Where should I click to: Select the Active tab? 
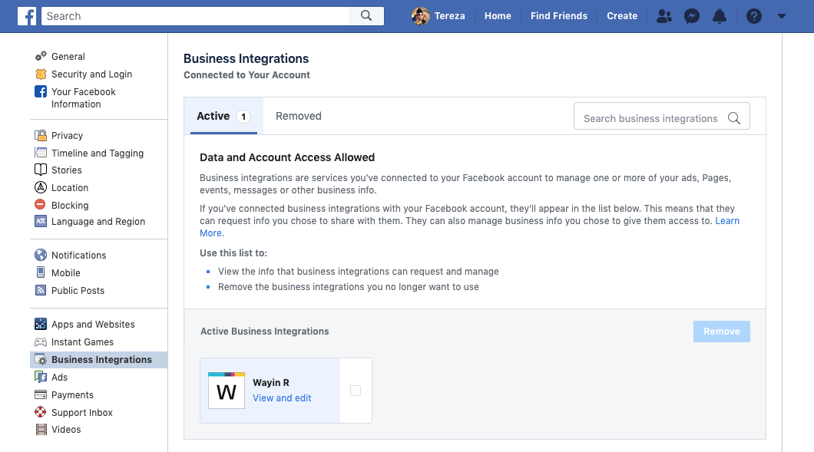click(223, 116)
